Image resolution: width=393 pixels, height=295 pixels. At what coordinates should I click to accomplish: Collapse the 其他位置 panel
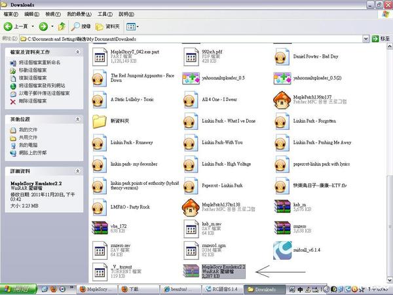(x=77, y=120)
